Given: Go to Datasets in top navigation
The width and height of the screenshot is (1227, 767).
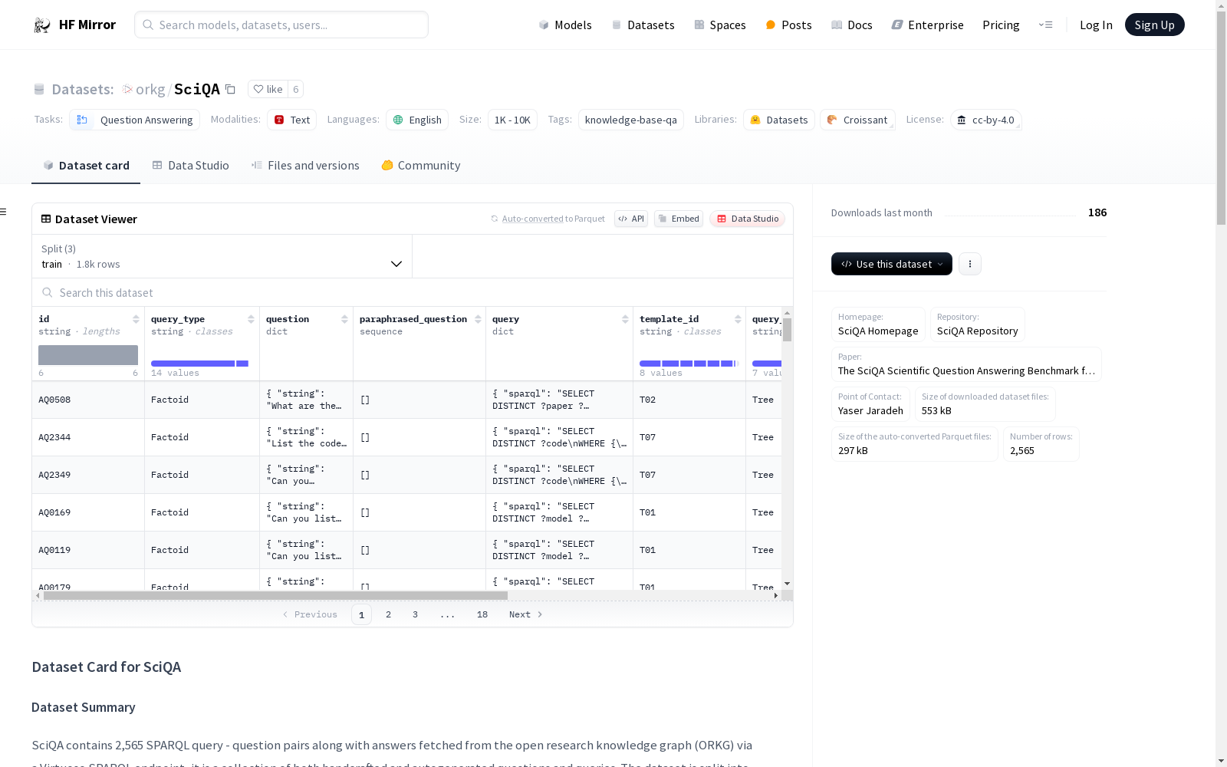Looking at the screenshot, I should 643,25.
